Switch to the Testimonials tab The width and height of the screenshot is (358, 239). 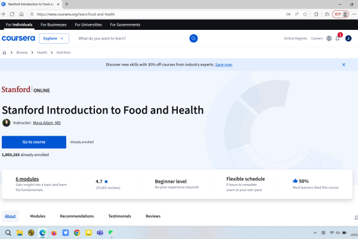click(120, 216)
